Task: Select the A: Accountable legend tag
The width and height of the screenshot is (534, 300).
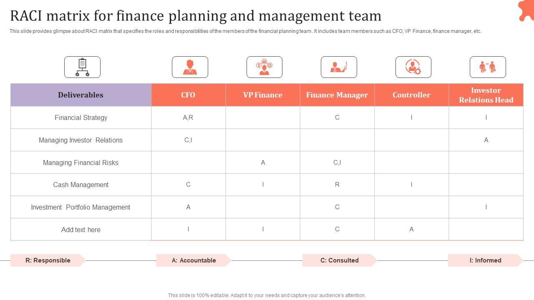Action: tap(194, 260)
